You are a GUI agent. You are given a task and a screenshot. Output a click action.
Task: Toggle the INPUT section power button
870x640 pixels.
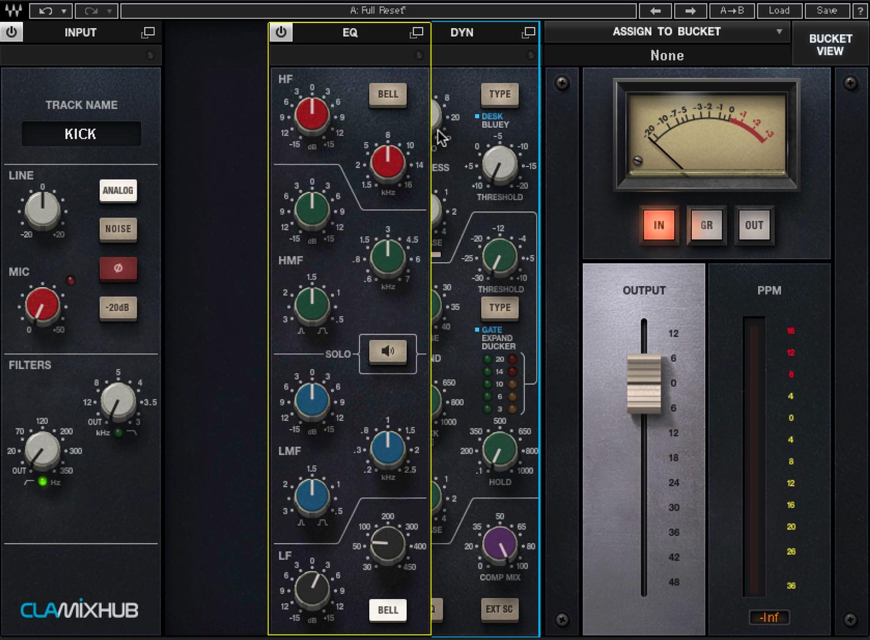[12, 32]
